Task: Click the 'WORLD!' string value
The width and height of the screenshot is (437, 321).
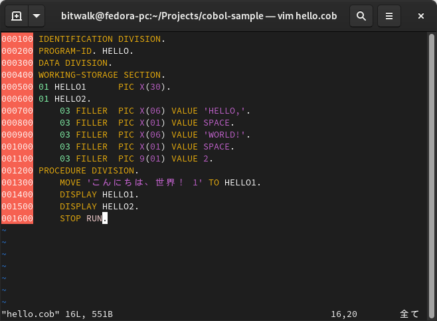Action: click(x=224, y=135)
